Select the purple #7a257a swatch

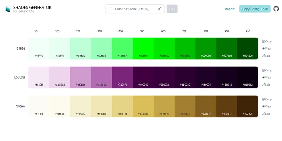pyautogui.click(x=122, y=77)
